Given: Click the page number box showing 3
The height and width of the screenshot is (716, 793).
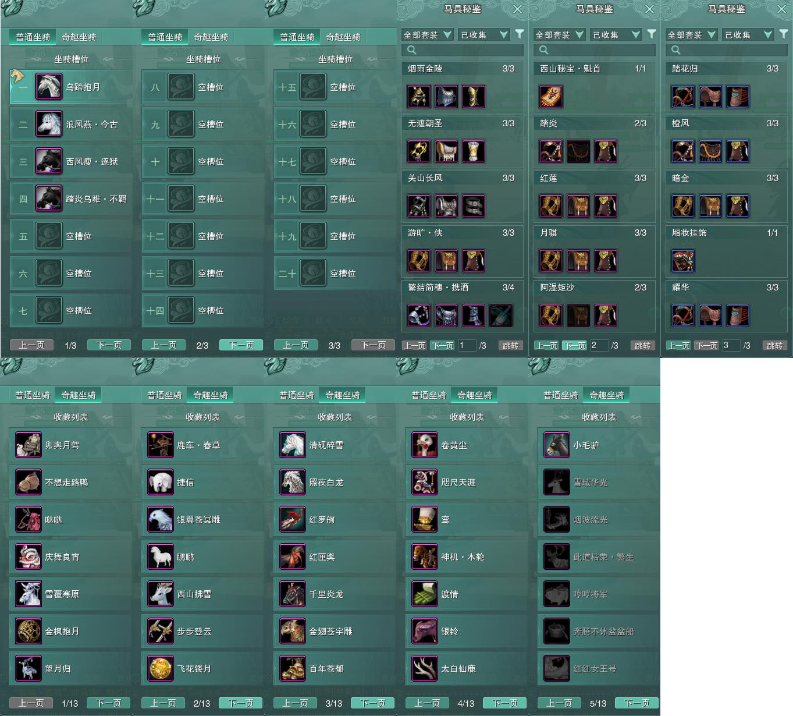Looking at the screenshot, I should tap(731, 345).
